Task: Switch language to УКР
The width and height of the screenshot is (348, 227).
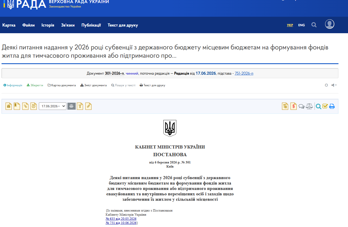Action: click(290, 25)
